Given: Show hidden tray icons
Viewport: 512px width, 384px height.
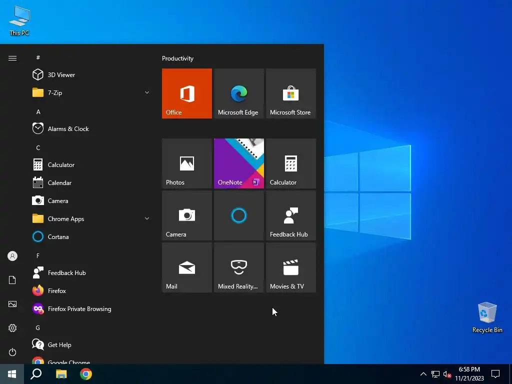Looking at the screenshot, I should pyautogui.click(x=423, y=374).
